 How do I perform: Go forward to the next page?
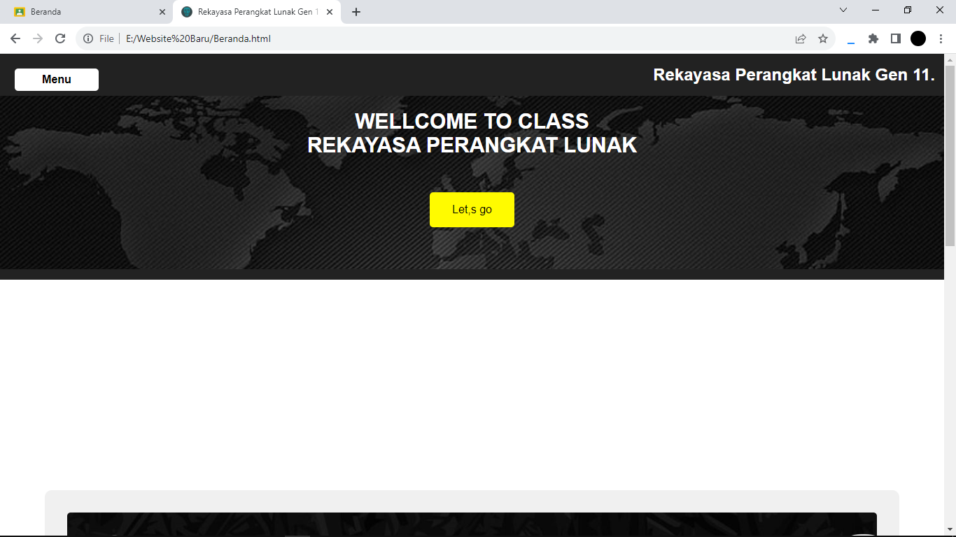pyautogui.click(x=38, y=38)
